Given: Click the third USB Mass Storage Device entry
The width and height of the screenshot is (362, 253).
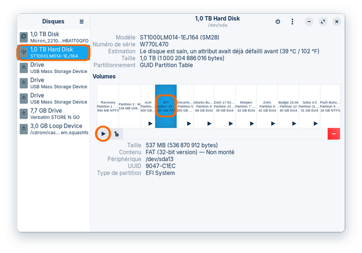Looking at the screenshot, I should (x=53, y=99).
